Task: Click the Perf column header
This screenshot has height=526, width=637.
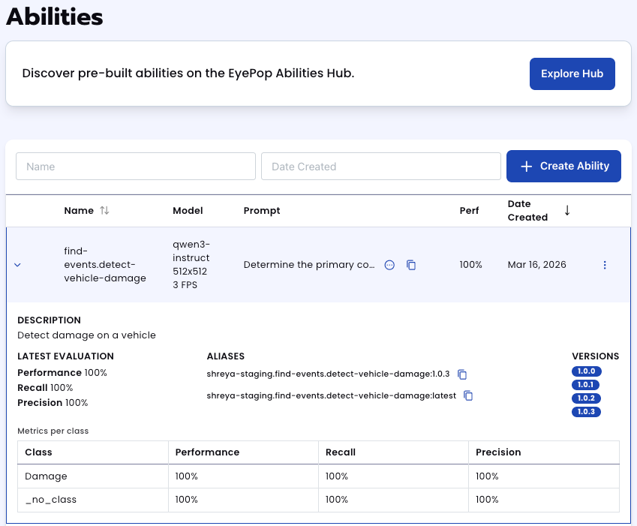Action: coord(469,211)
